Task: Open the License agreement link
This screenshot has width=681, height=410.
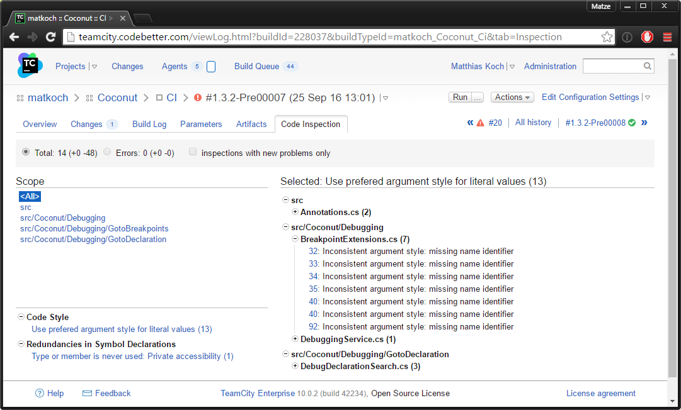Action: point(600,393)
